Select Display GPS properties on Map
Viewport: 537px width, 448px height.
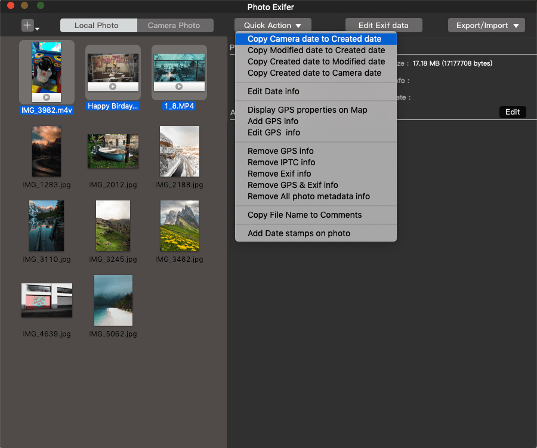[x=316, y=110]
